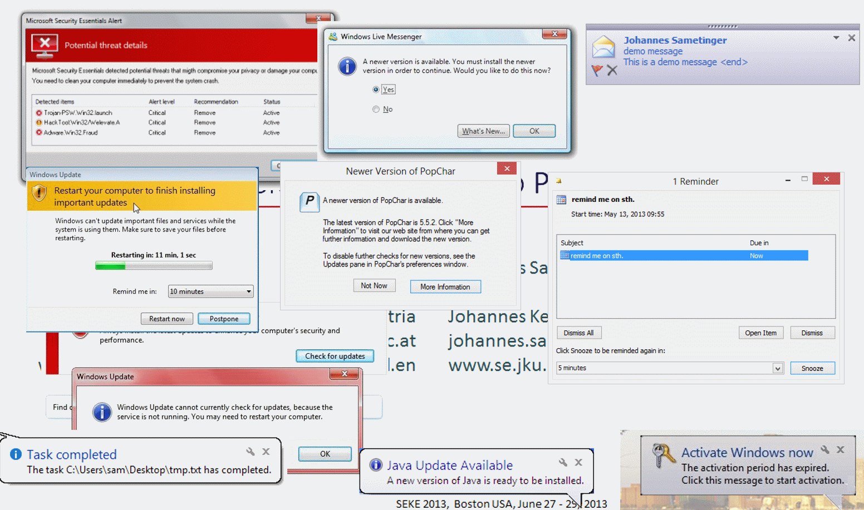This screenshot has width=864, height=510.
Task: Click the info icon in Windows Update error dialog
Action: click(x=102, y=412)
